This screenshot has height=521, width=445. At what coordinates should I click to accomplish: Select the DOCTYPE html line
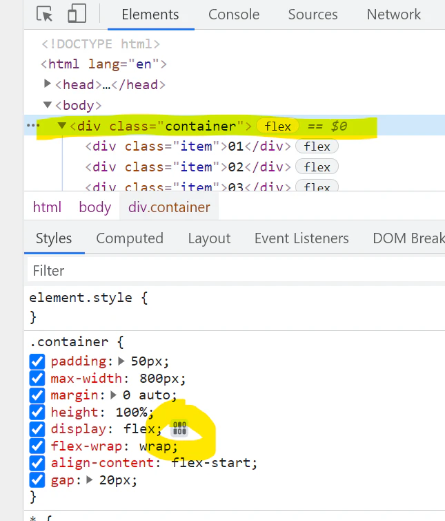pyautogui.click(x=101, y=44)
